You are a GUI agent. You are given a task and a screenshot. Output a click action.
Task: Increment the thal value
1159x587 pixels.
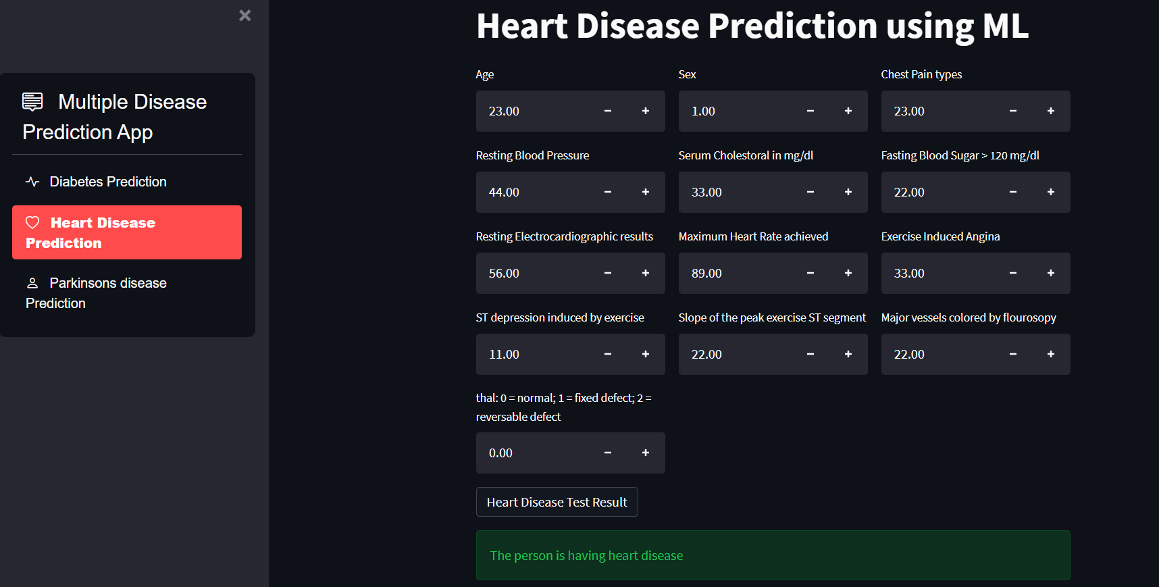coord(645,453)
